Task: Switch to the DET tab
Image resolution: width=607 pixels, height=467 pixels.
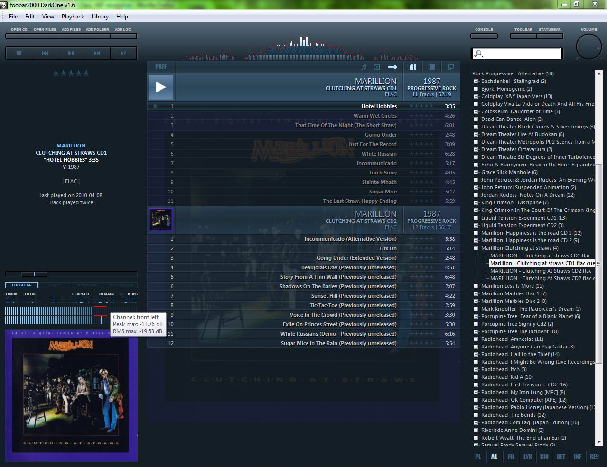Action: pyautogui.click(x=561, y=457)
